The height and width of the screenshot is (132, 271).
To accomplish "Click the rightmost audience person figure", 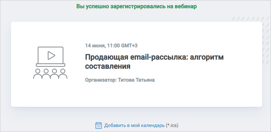I will [63, 74].
